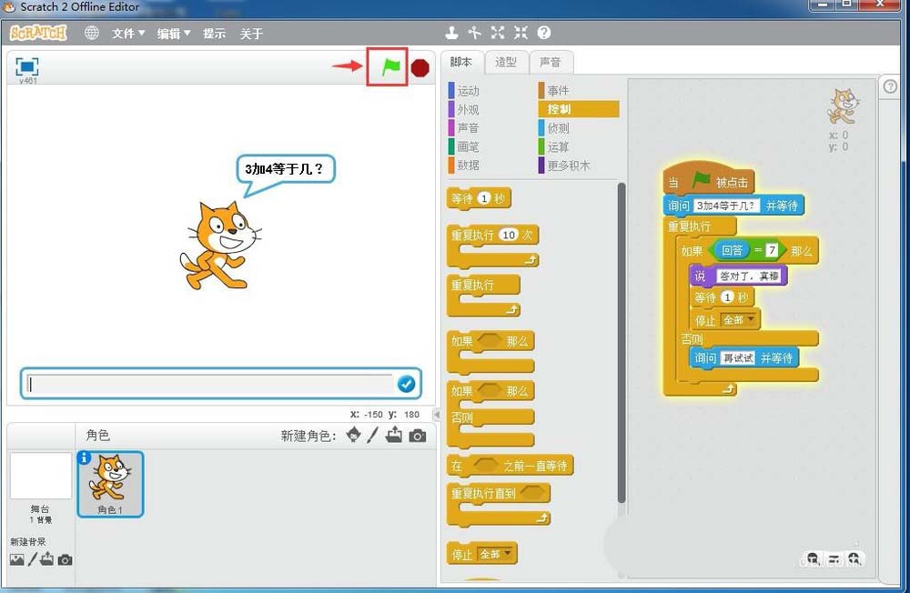
Task: Create new sprite from camera
Action: pyautogui.click(x=418, y=435)
